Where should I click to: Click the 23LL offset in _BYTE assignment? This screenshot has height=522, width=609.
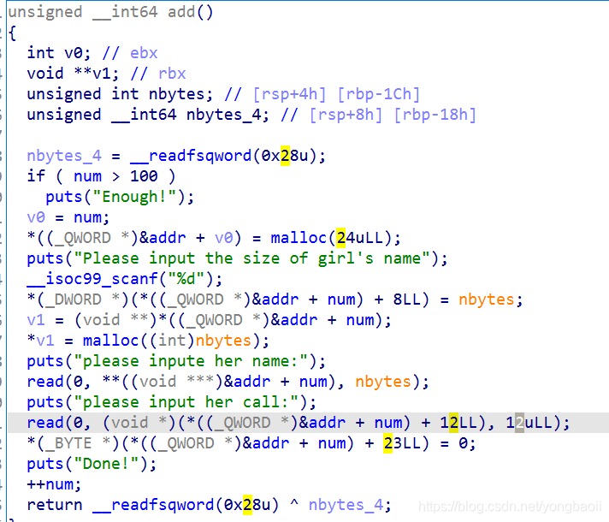402,443
